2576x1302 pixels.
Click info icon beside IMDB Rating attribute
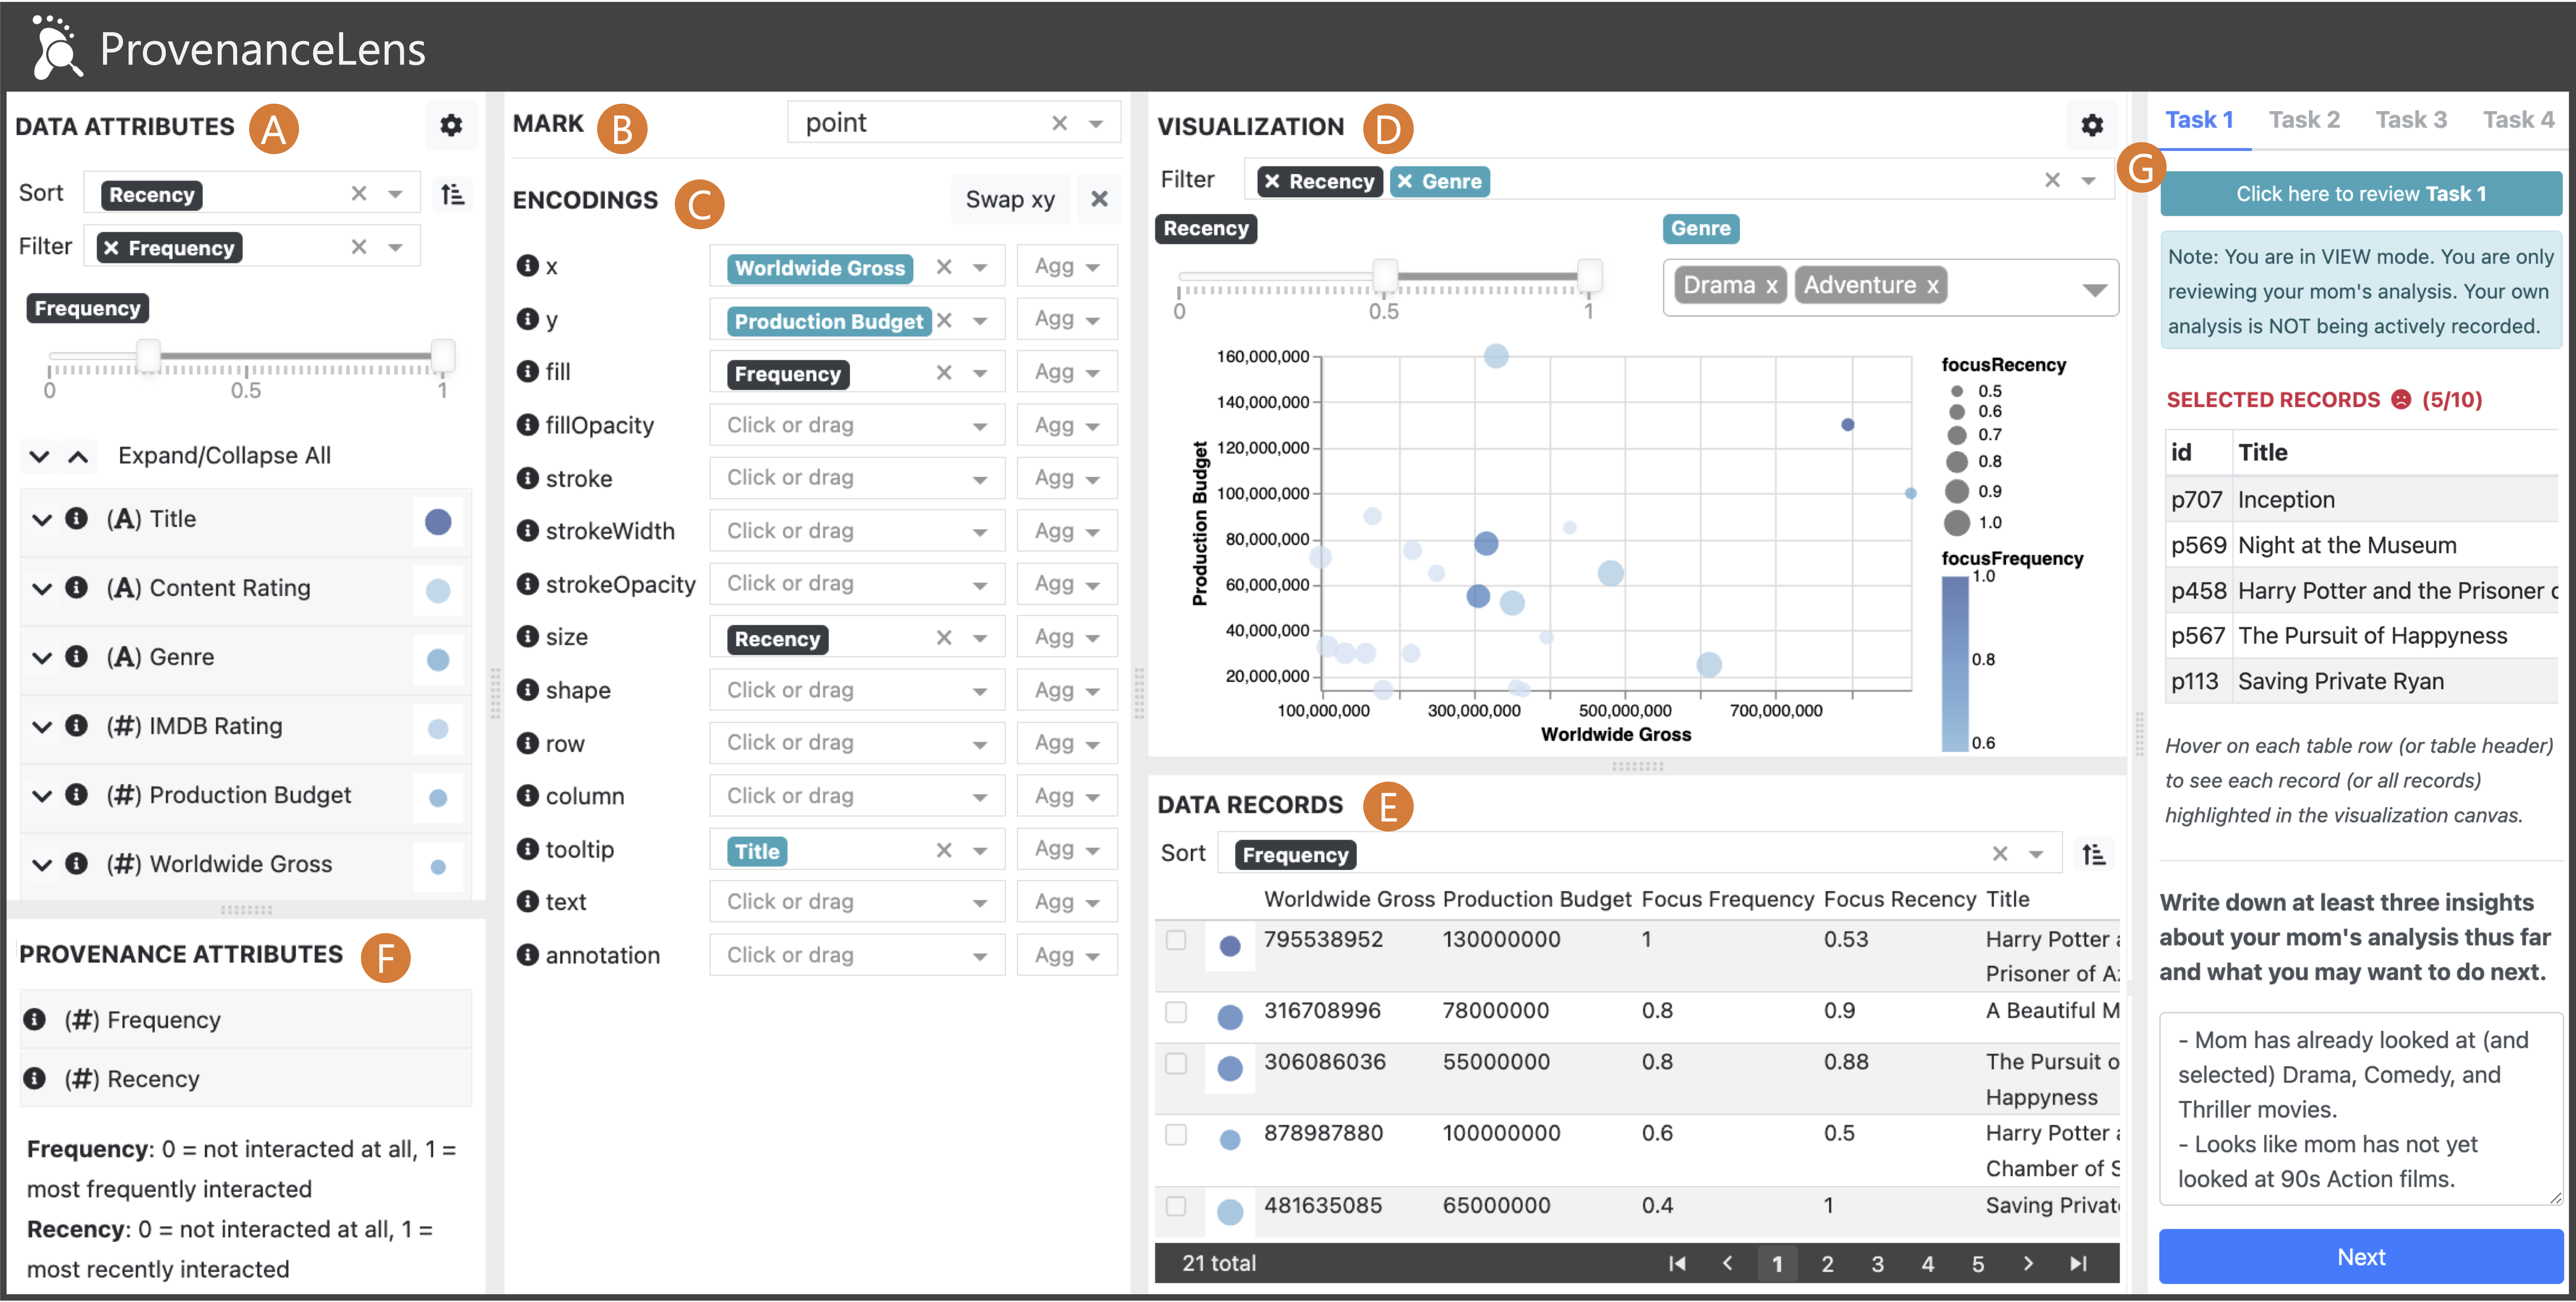76,725
